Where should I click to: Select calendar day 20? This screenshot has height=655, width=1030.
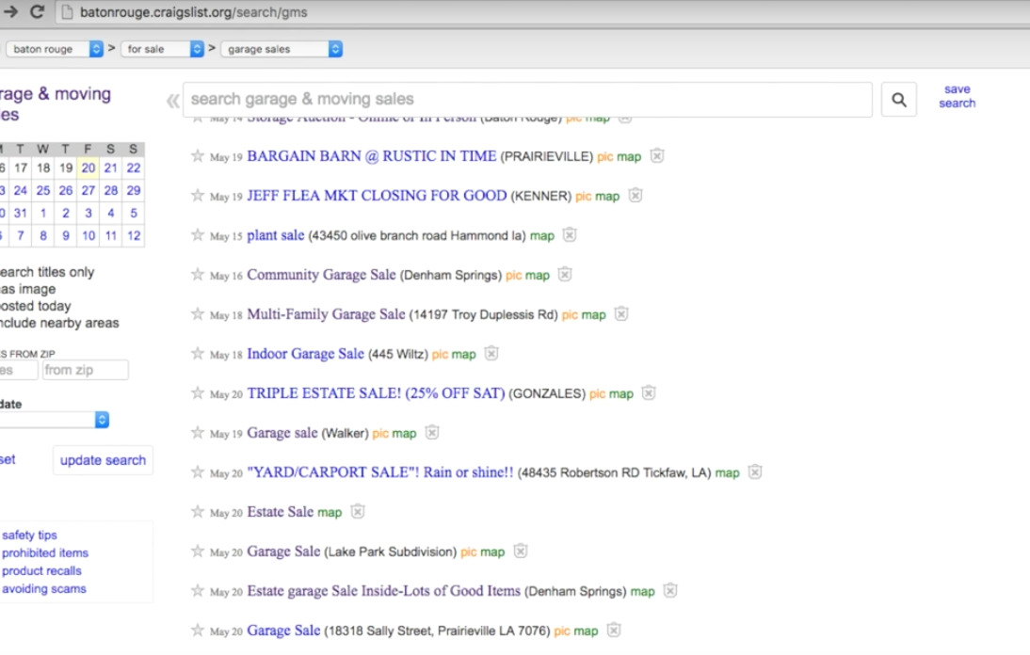click(88, 168)
